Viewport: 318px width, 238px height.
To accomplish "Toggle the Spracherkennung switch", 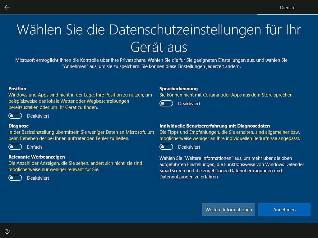I will tap(166, 103).
